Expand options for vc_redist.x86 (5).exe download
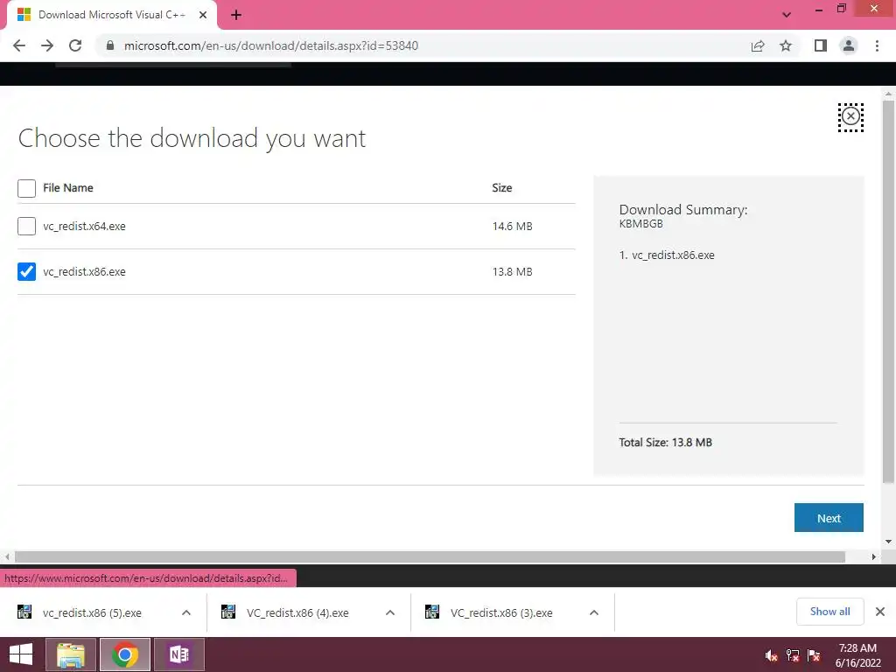 [186, 612]
